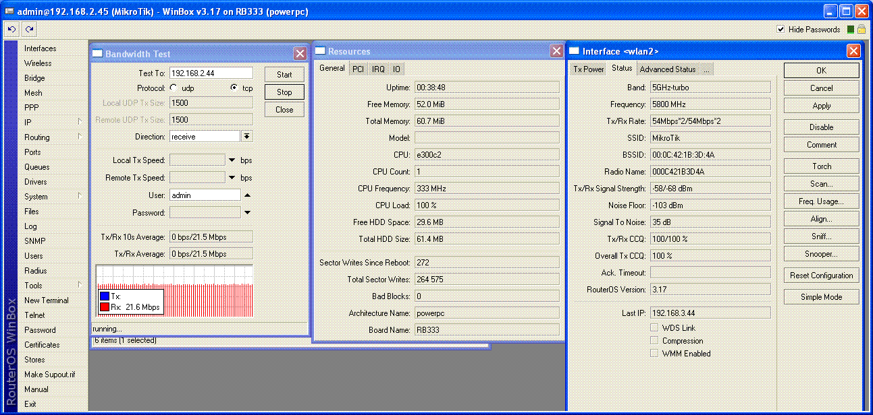Expand the IP submenu
Screen dimensions: 873x415
pos(80,122)
